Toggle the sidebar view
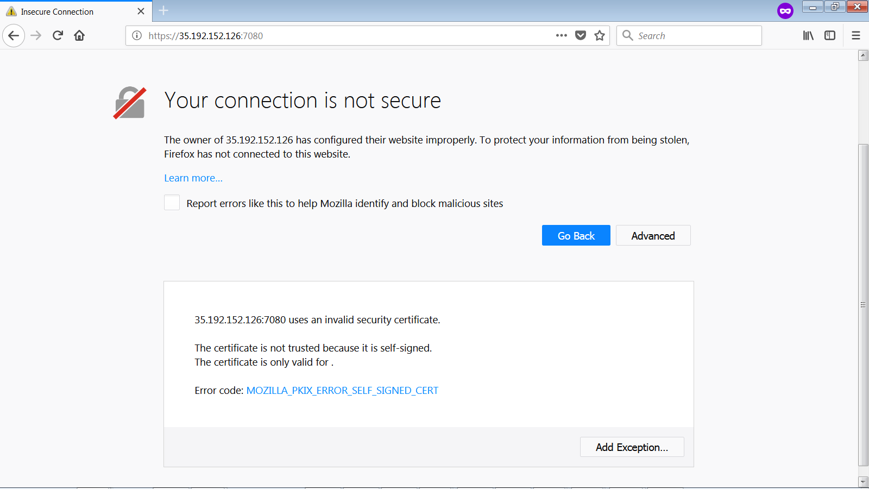 click(x=830, y=36)
